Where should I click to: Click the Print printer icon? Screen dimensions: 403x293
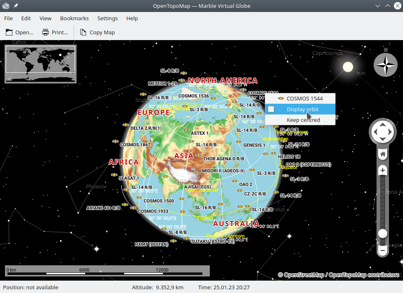(x=46, y=32)
